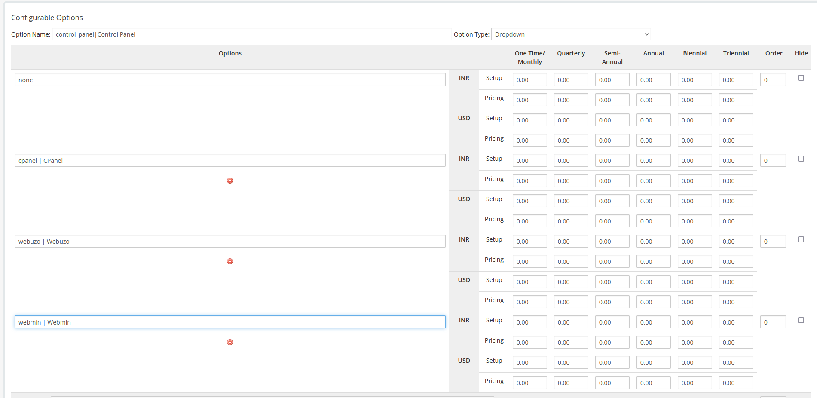The width and height of the screenshot is (817, 398).
Task: Tick the Hide checkbox for none option
Action: (x=801, y=78)
